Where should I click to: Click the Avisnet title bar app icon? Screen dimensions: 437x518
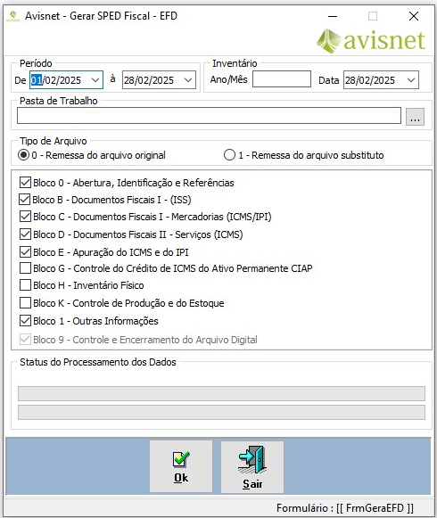(x=12, y=16)
